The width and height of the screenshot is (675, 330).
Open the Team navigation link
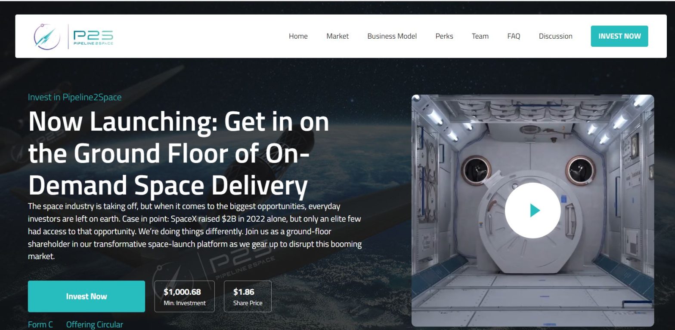(x=480, y=36)
